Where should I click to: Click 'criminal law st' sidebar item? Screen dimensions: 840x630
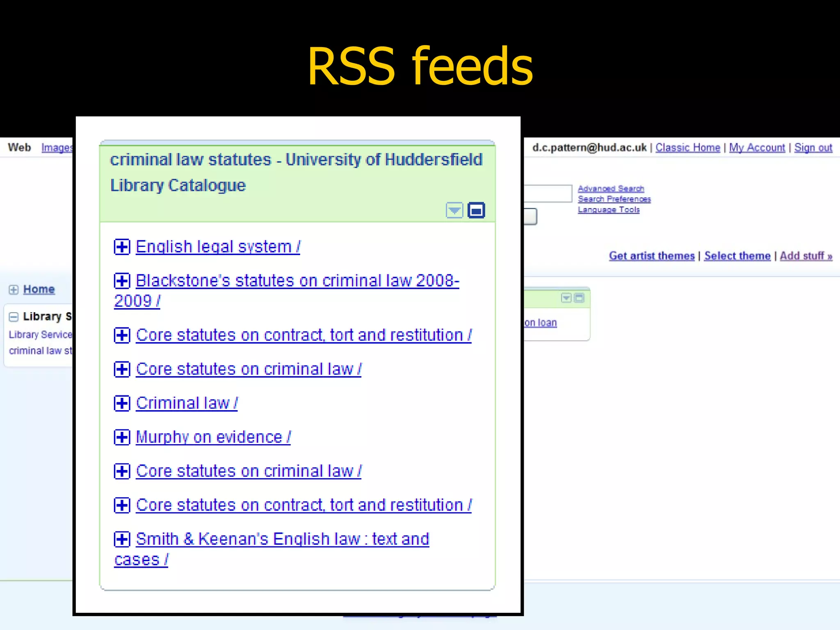41,351
